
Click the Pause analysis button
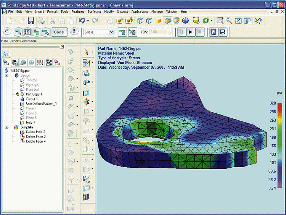pyautogui.click(x=182, y=32)
